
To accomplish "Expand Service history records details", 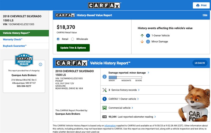I will 139,90.
